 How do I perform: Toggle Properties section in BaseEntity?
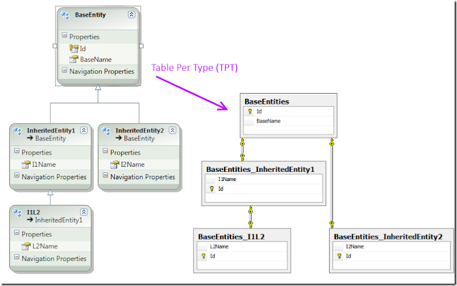(x=64, y=37)
